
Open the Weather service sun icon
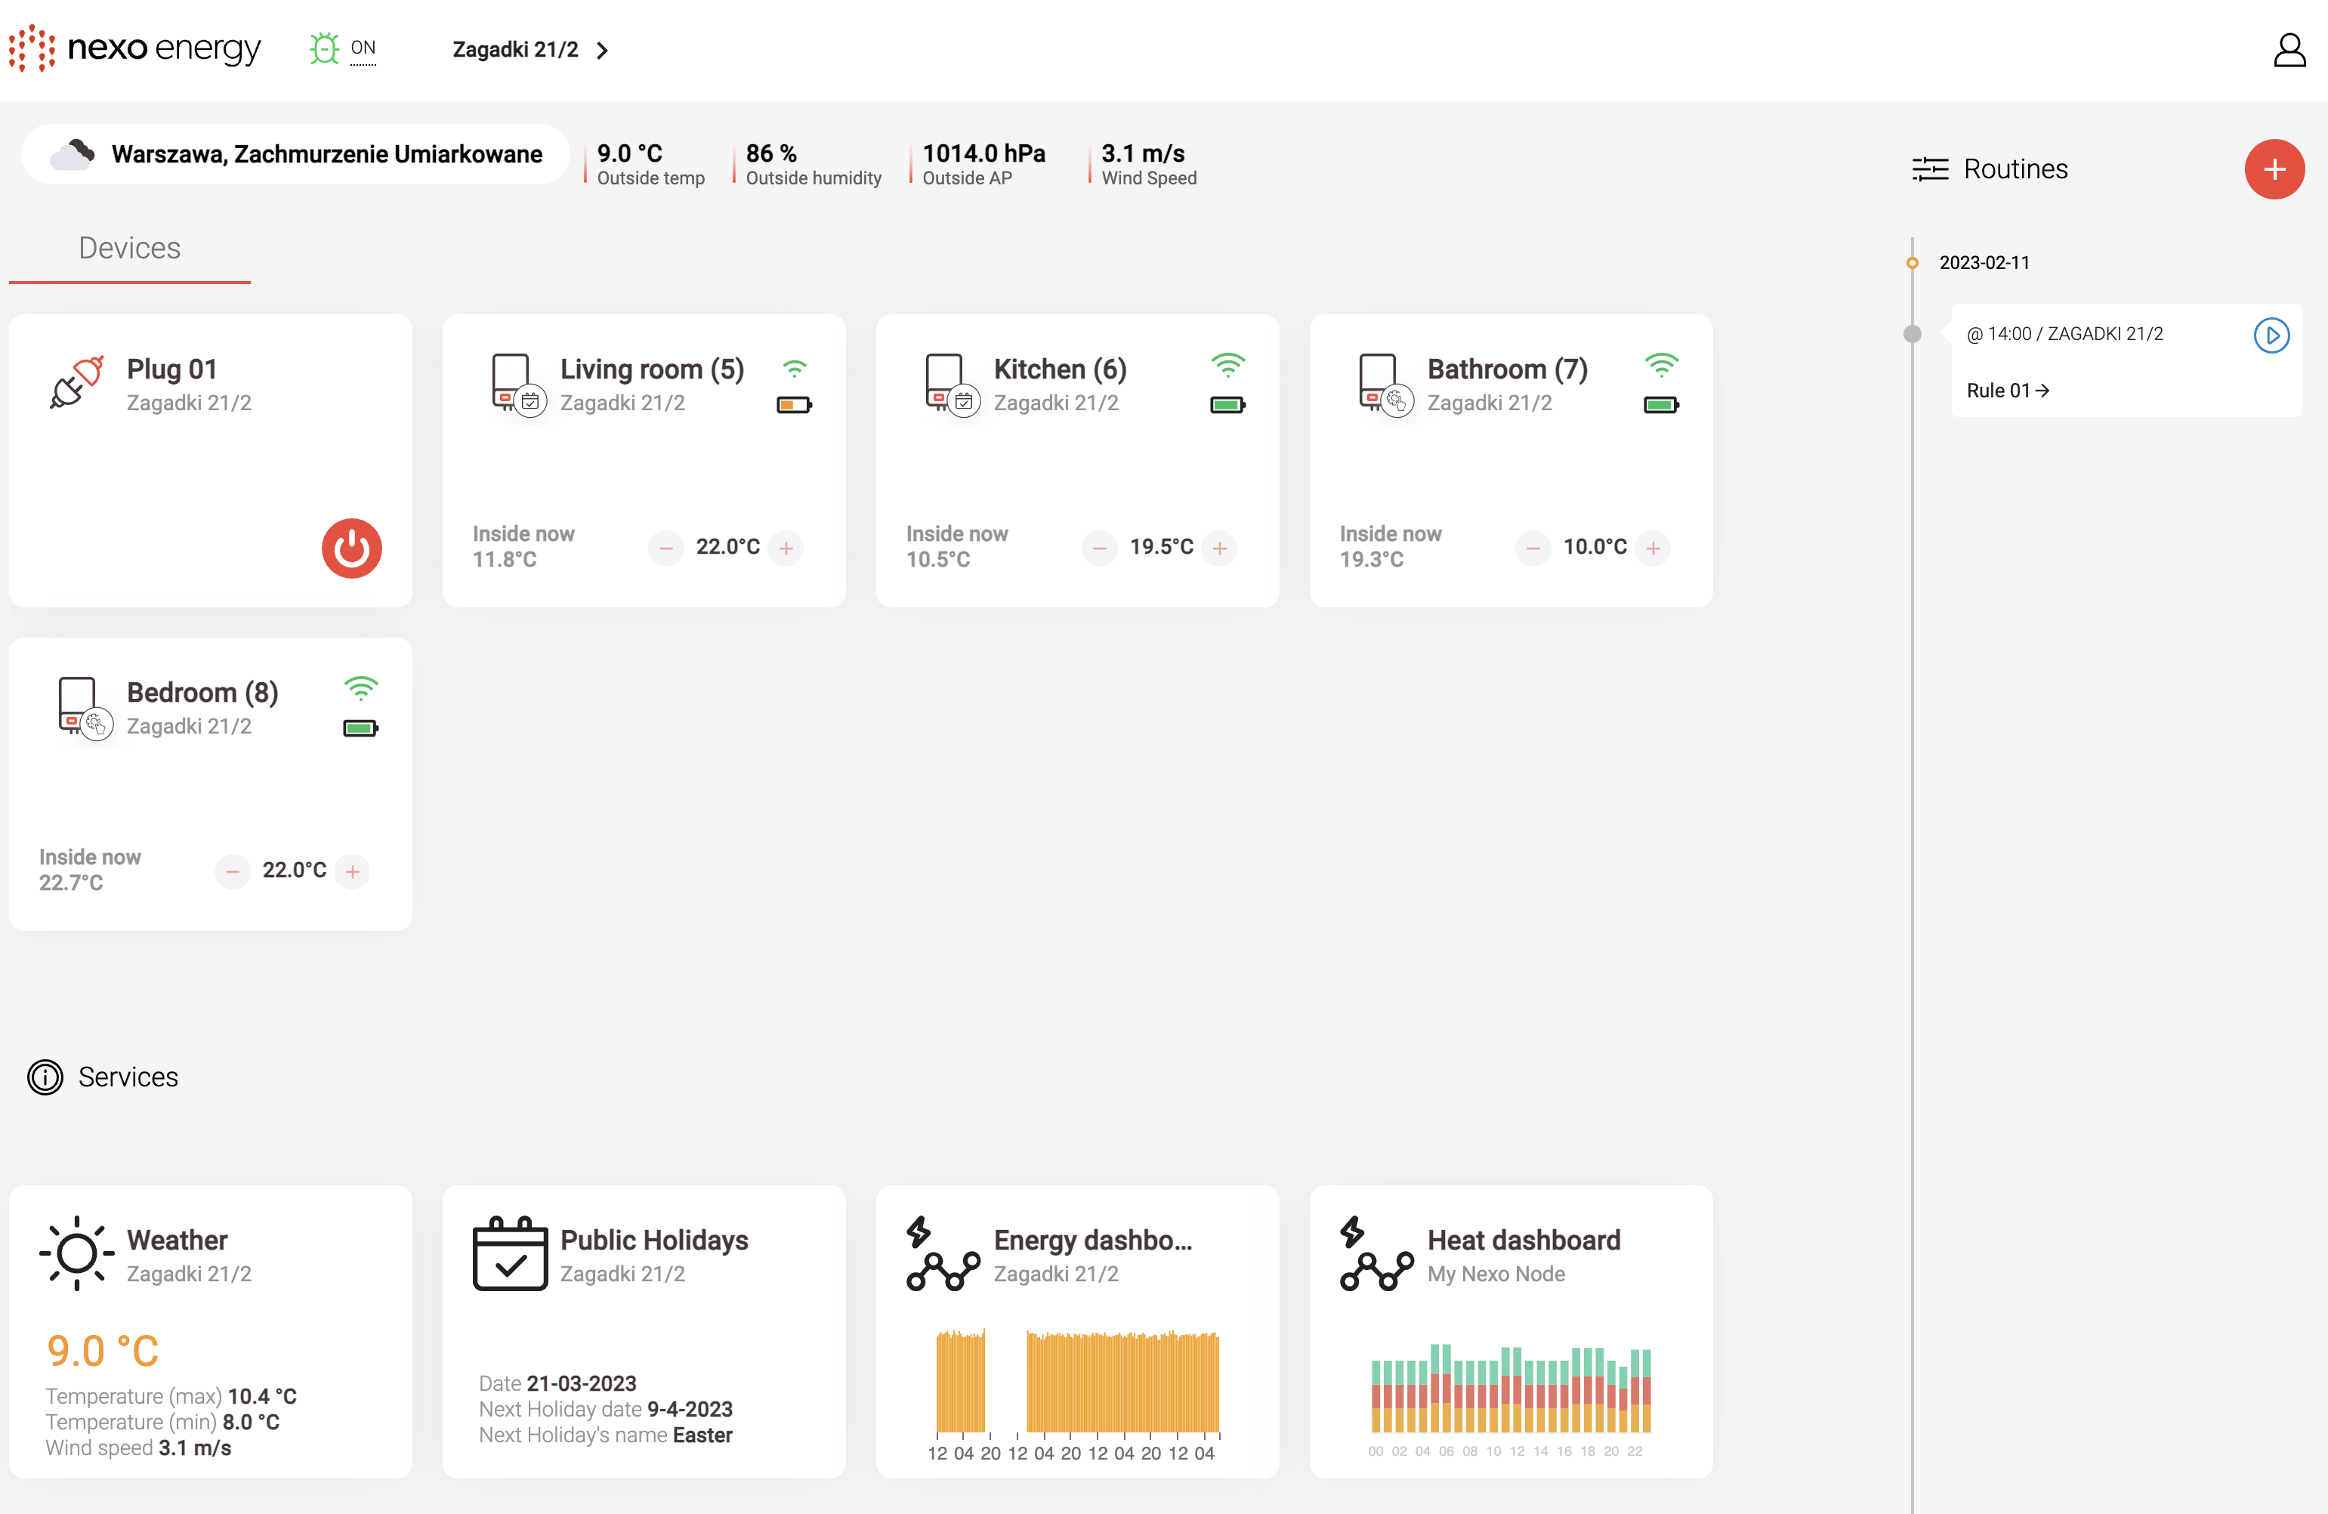tap(76, 1253)
